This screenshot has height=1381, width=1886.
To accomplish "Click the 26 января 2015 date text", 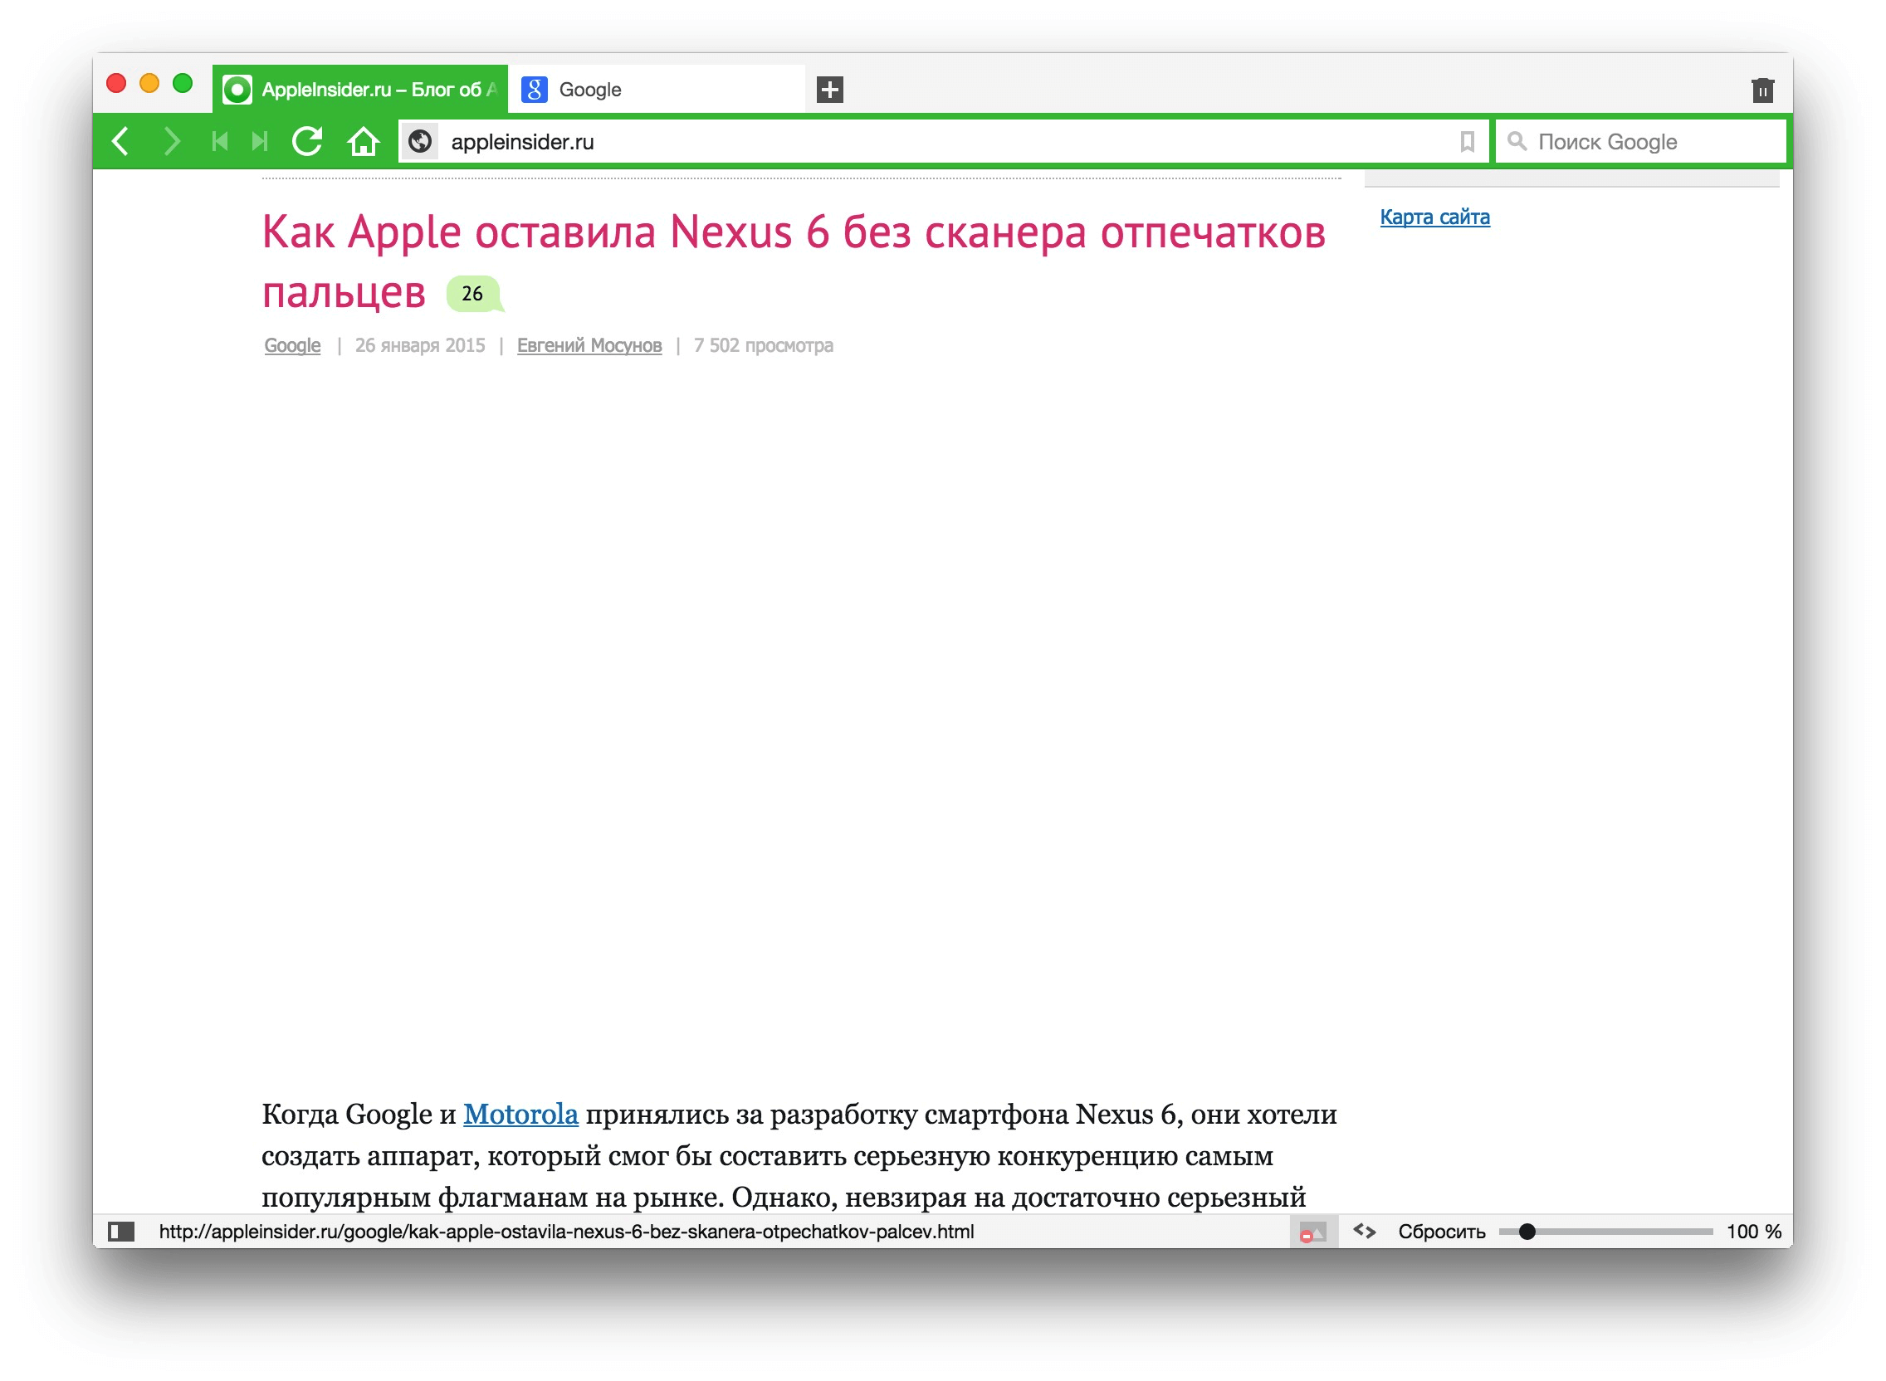I will point(421,345).
